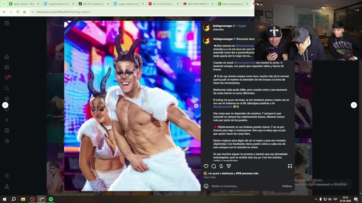Go to previous post with left arrow
The width and height of the screenshot is (362, 203).
click(5, 105)
